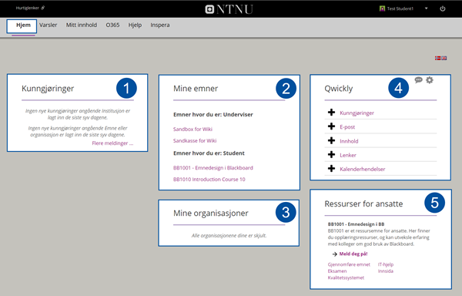Click the Kalenderhendelser link in Qwickly
Viewport: 462px width, 296px height.
363,170
